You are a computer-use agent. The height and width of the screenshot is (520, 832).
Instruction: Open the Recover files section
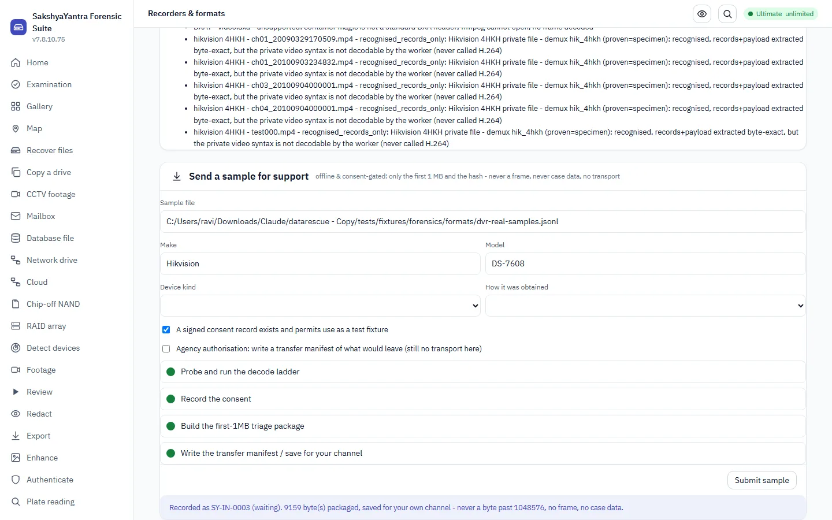66,150
